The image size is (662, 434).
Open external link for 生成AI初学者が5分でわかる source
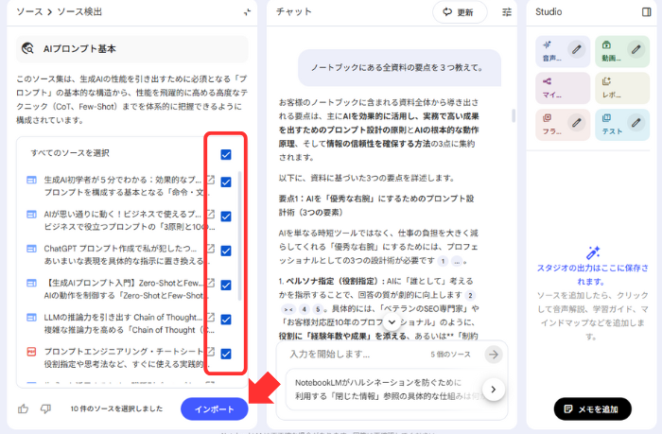tap(210, 180)
